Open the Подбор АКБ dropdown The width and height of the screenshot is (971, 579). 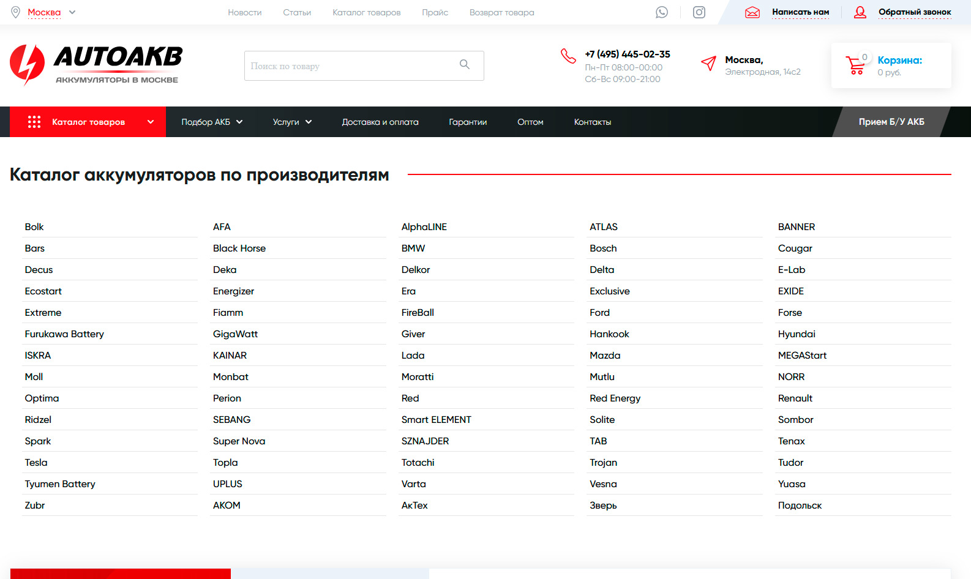212,122
